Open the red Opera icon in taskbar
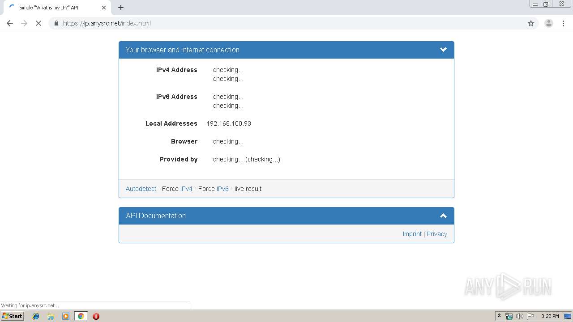Screen dimensions: 573x322 (96, 316)
